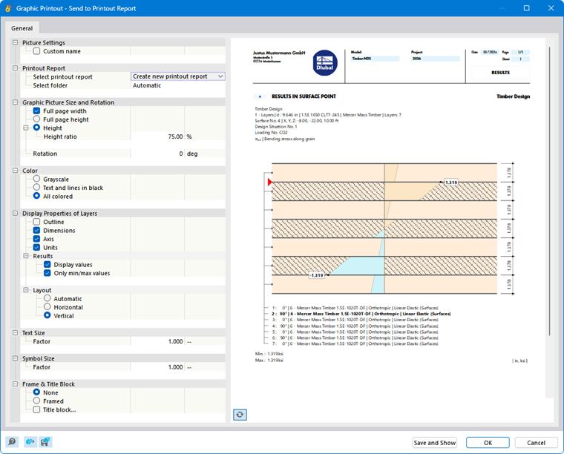Select the Grayscale color option

(x=36, y=179)
